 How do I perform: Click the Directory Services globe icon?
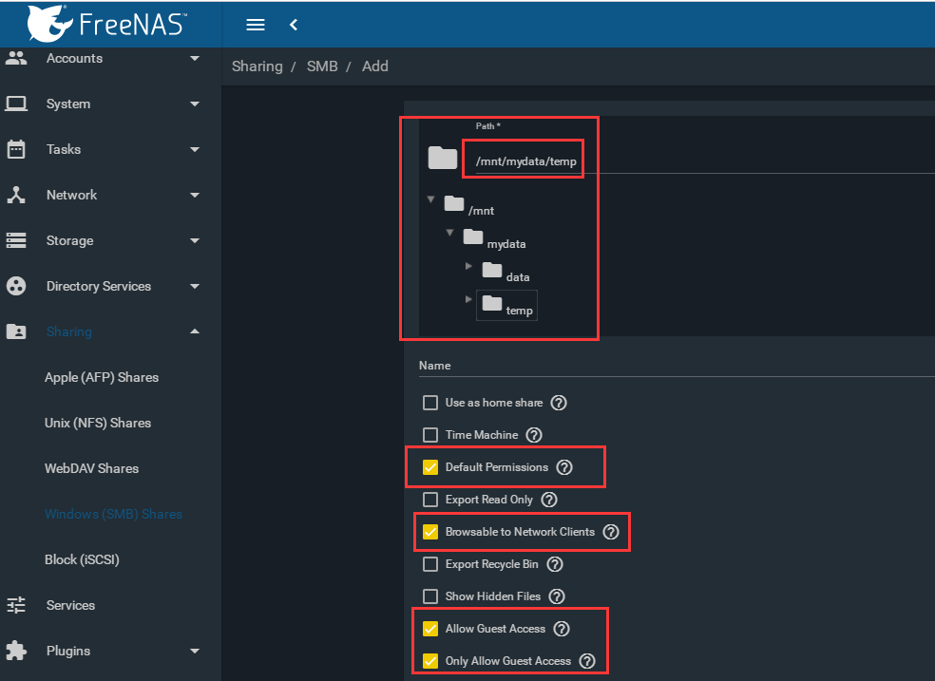point(16,286)
